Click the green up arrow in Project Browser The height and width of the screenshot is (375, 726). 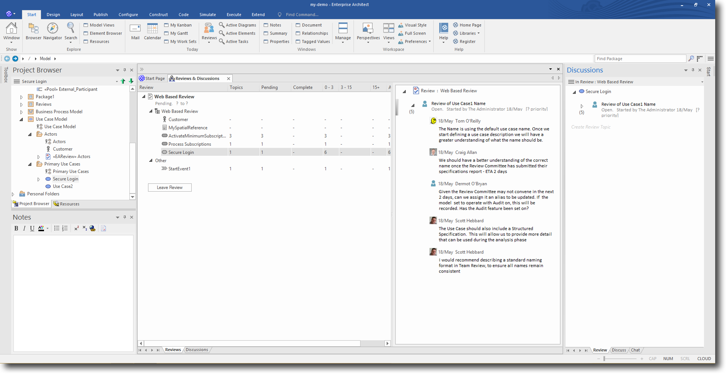123,81
